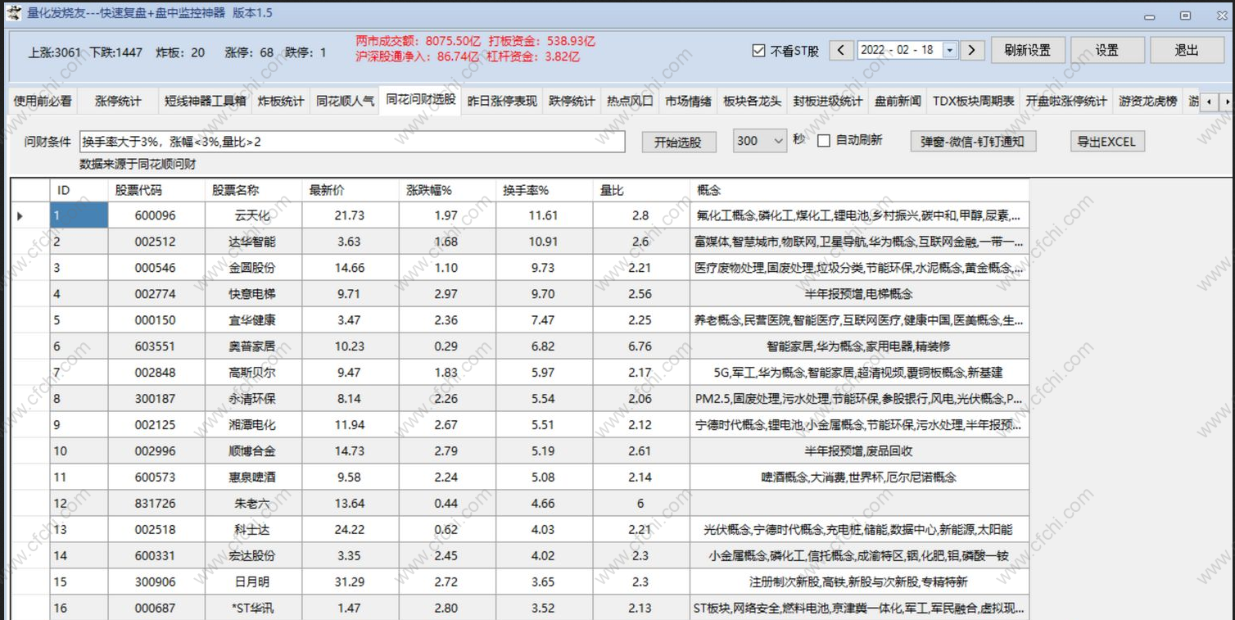Switch to the 涨停统计 tab
Viewport: 1235px width, 620px height.
click(118, 102)
